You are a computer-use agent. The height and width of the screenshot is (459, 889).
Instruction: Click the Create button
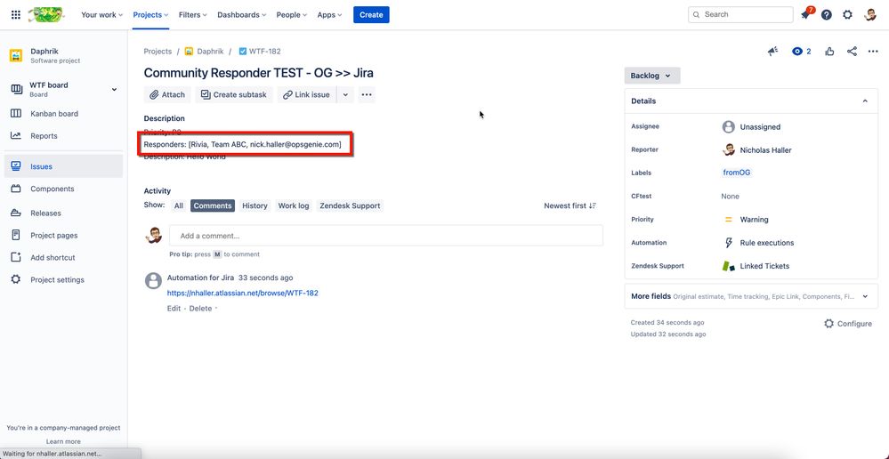[x=371, y=15]
